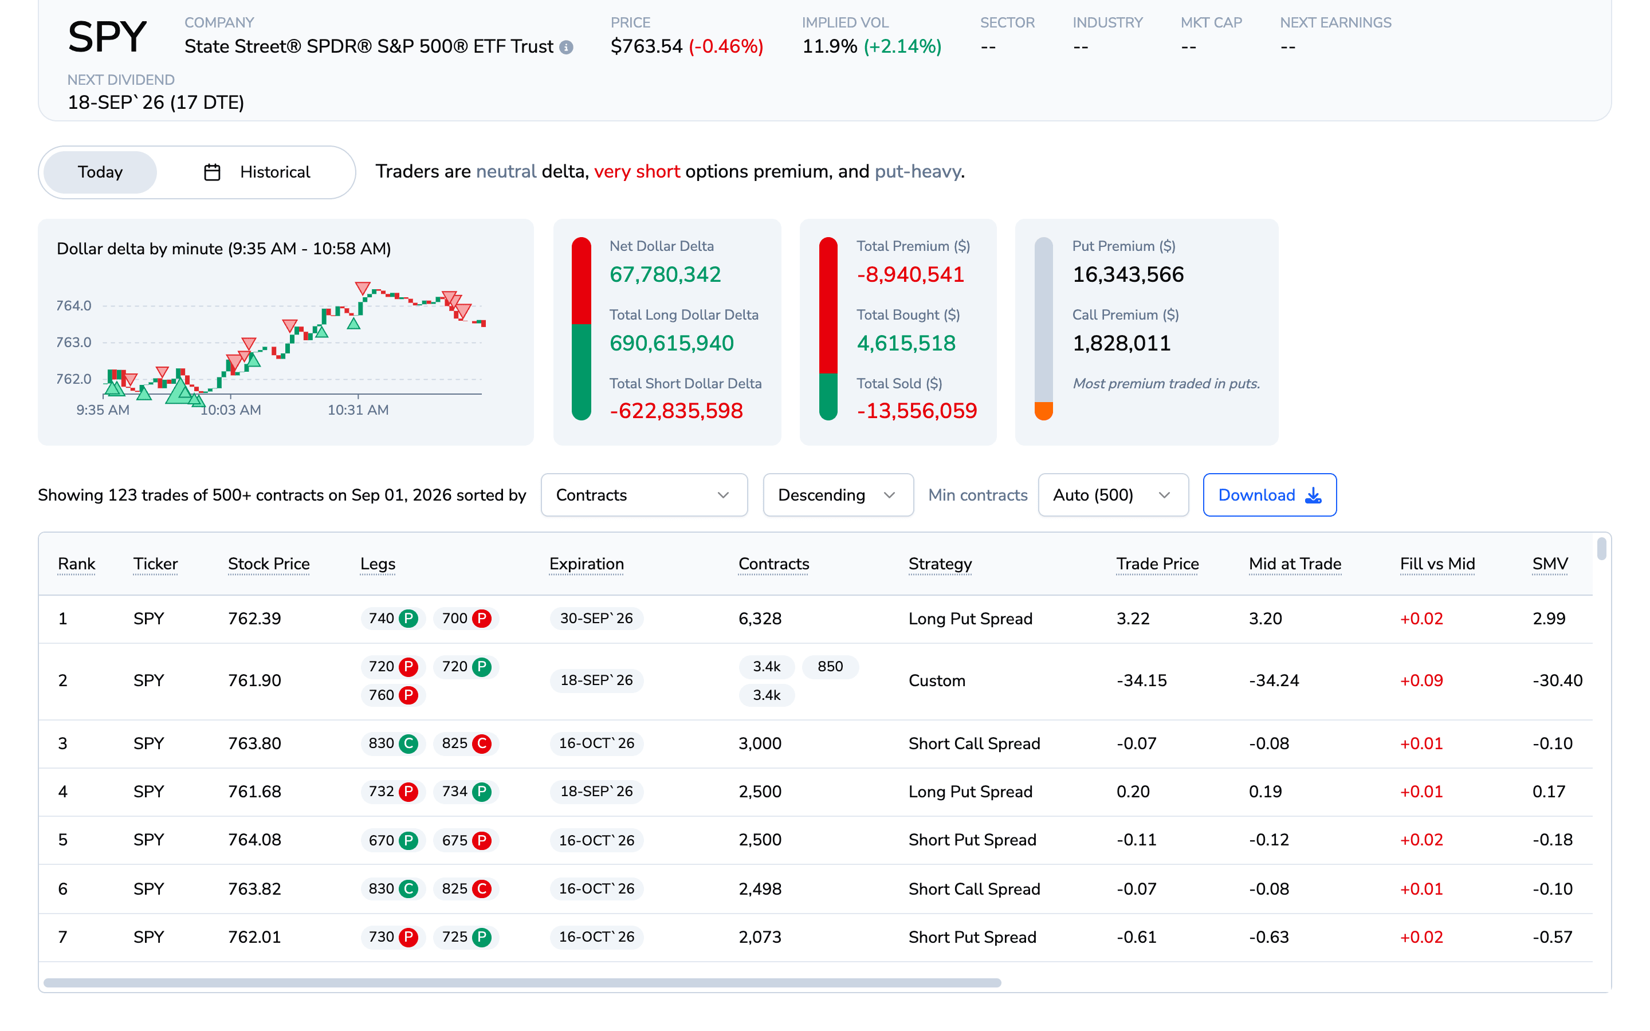The width and height of the screenshot is (1650, 1031).
Task: Click the 734 P leg badge in row 4
Action: point(466,792)
